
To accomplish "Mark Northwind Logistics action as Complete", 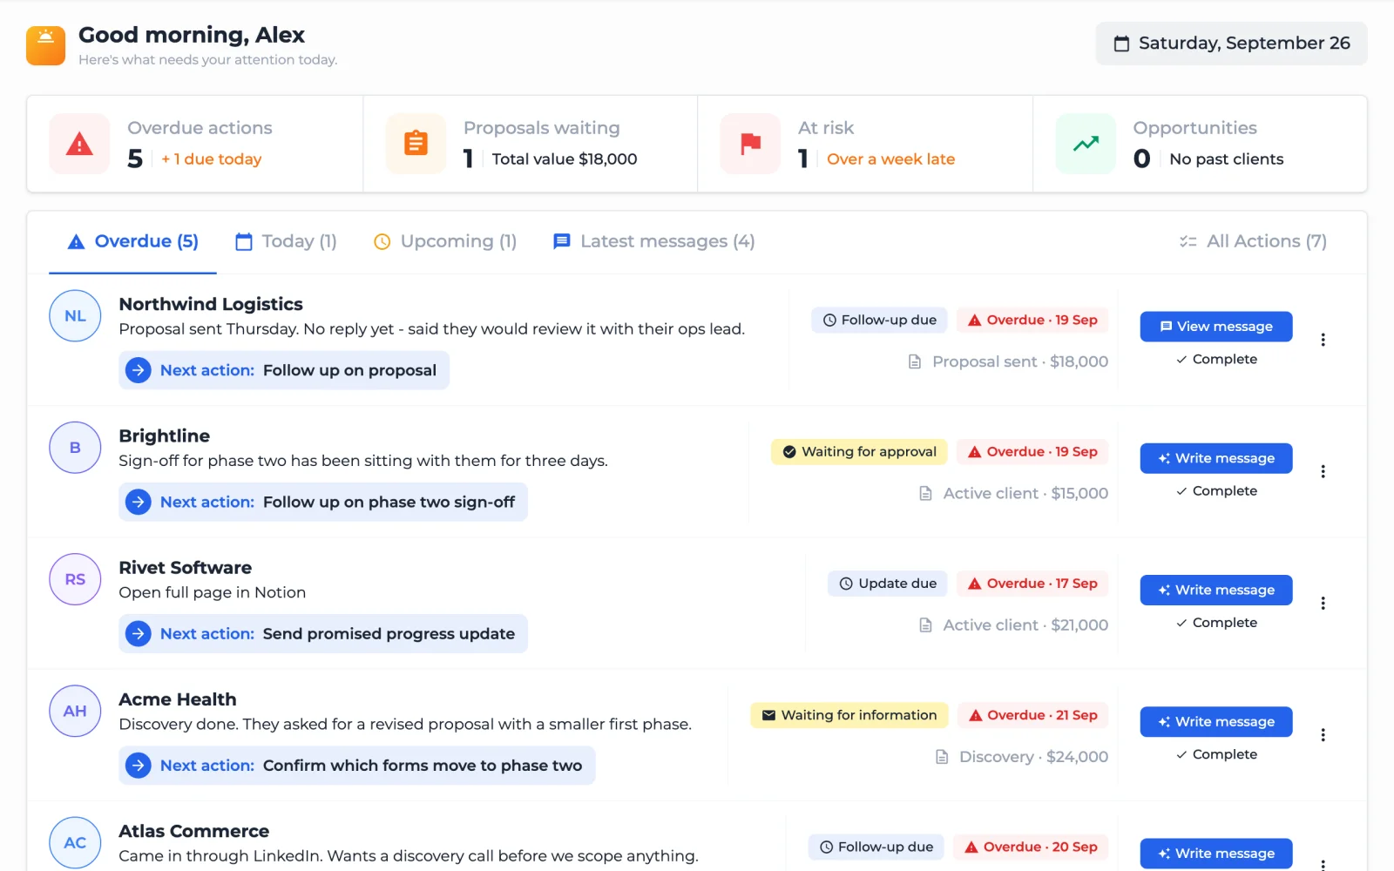I will click(x=1216, y=359).
